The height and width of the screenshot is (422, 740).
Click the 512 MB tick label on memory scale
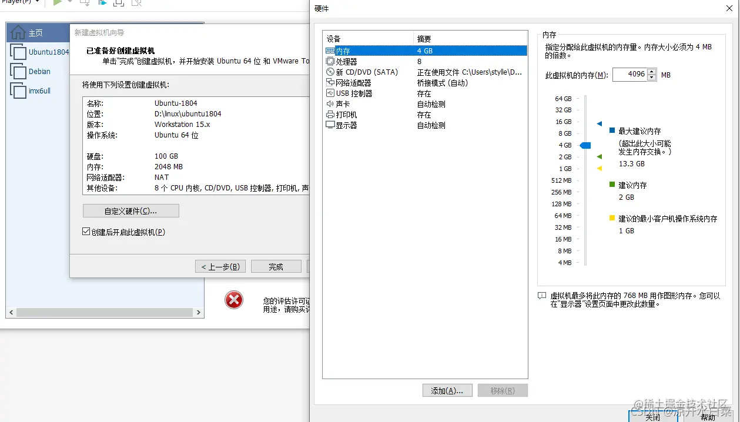click(561, 180)
